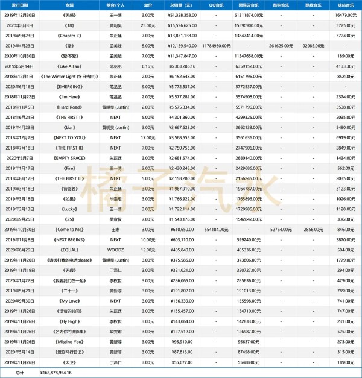Select the value 4133.36元
This screenshot has height=378, width=362.
(x=346, y=66)
